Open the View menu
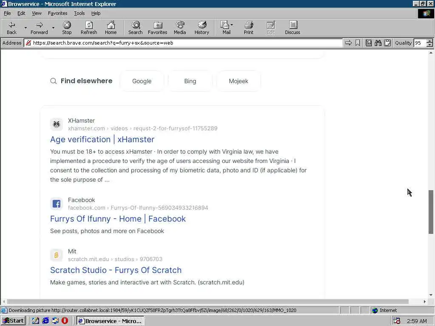Viewport: 435px width, 326px height. (x=37, y=13)
